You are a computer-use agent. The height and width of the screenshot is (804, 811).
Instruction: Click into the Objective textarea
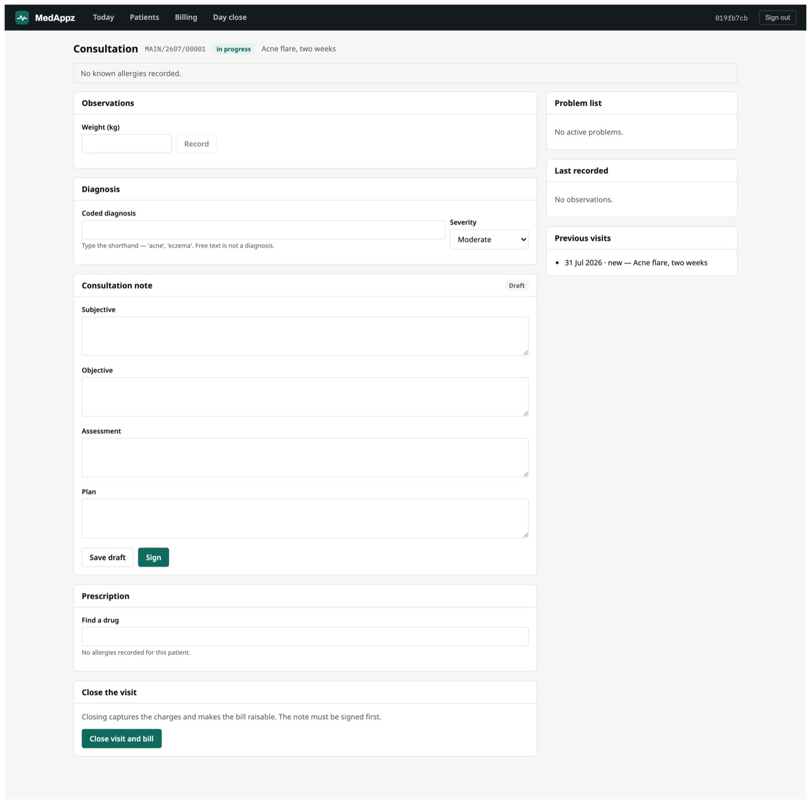(305, 397)
